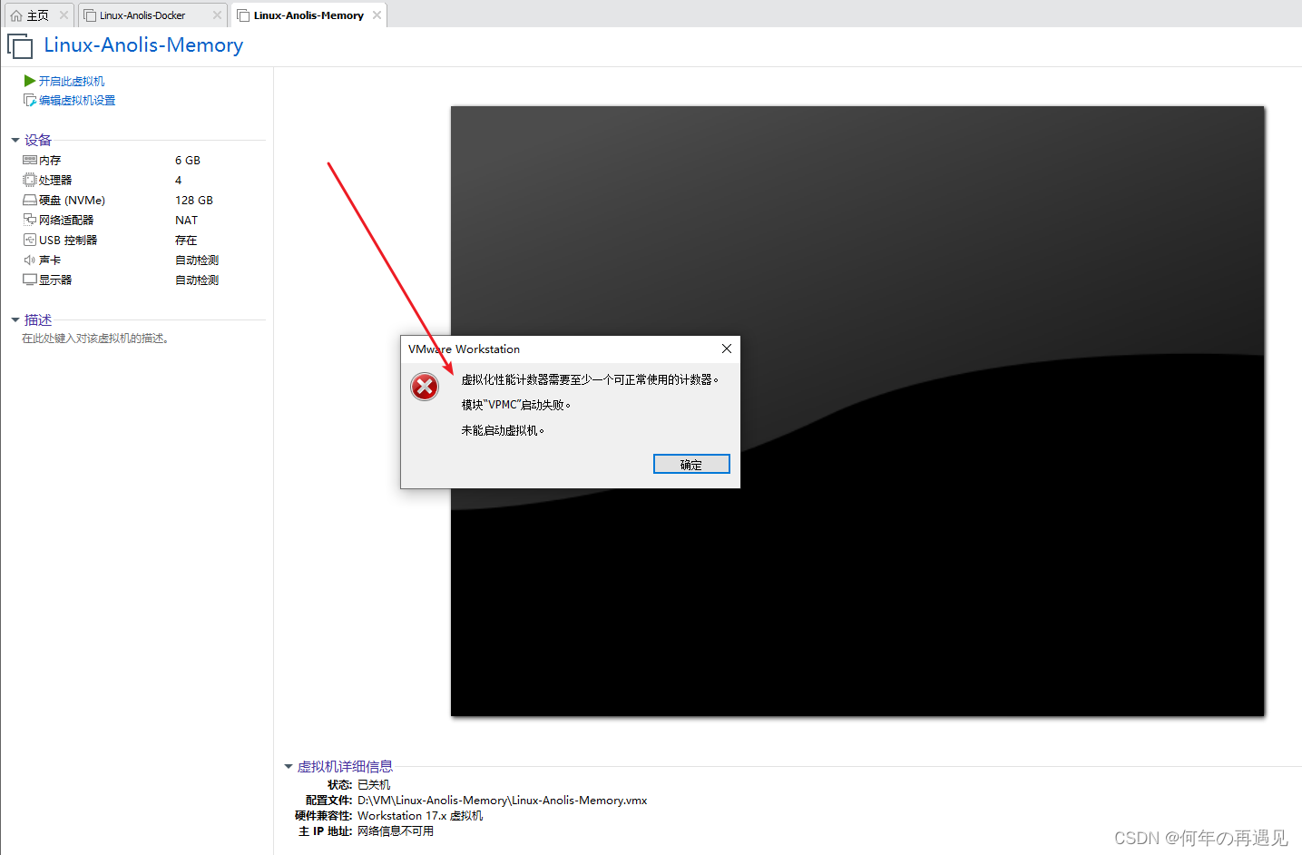Screen dimensions: 1302x855
Task: Click the sound card speaker icon
Action: pos(30,260)
